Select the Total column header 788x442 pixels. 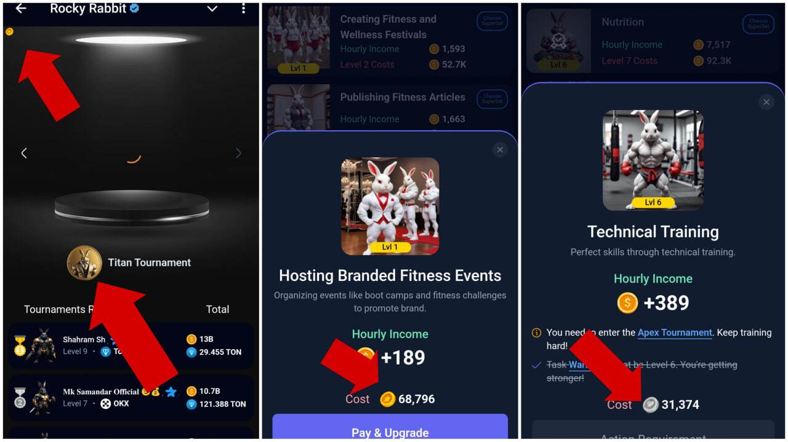(x=217, y=309)
